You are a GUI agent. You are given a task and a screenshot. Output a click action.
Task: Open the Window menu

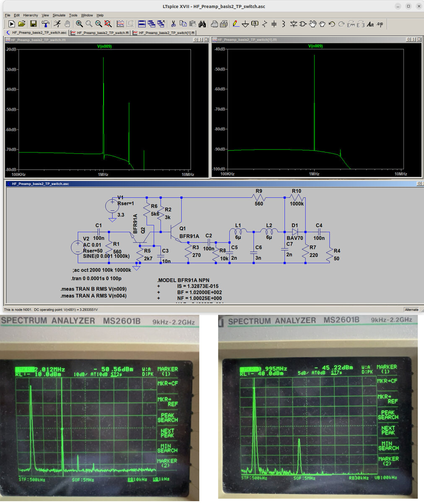point(87,15)
